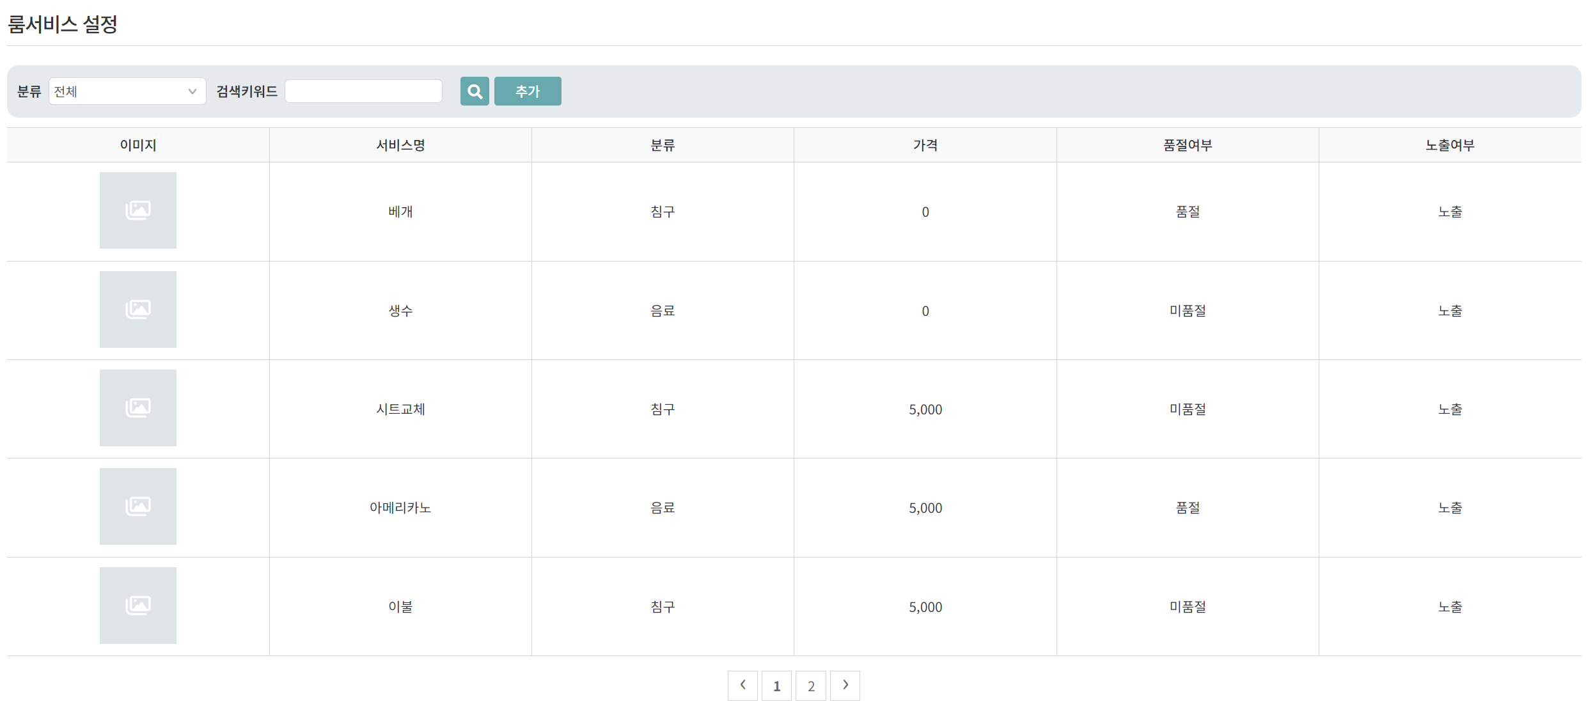1595x720 pixels.
Task: Select page 1 in pagination
Action: coord(776,685)
